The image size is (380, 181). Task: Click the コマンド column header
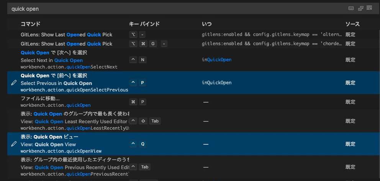(x=30, y=24)
